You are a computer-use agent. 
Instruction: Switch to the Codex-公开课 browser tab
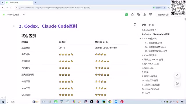[x=19, y=2]
